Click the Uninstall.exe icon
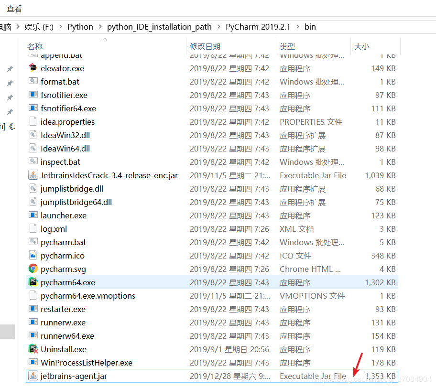 33,349
